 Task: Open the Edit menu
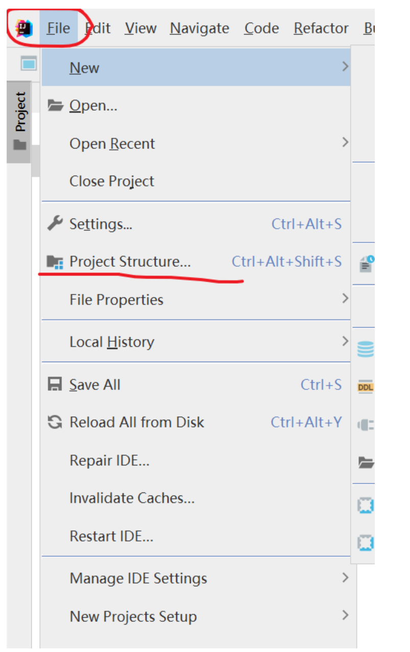(x=98, y=28)
